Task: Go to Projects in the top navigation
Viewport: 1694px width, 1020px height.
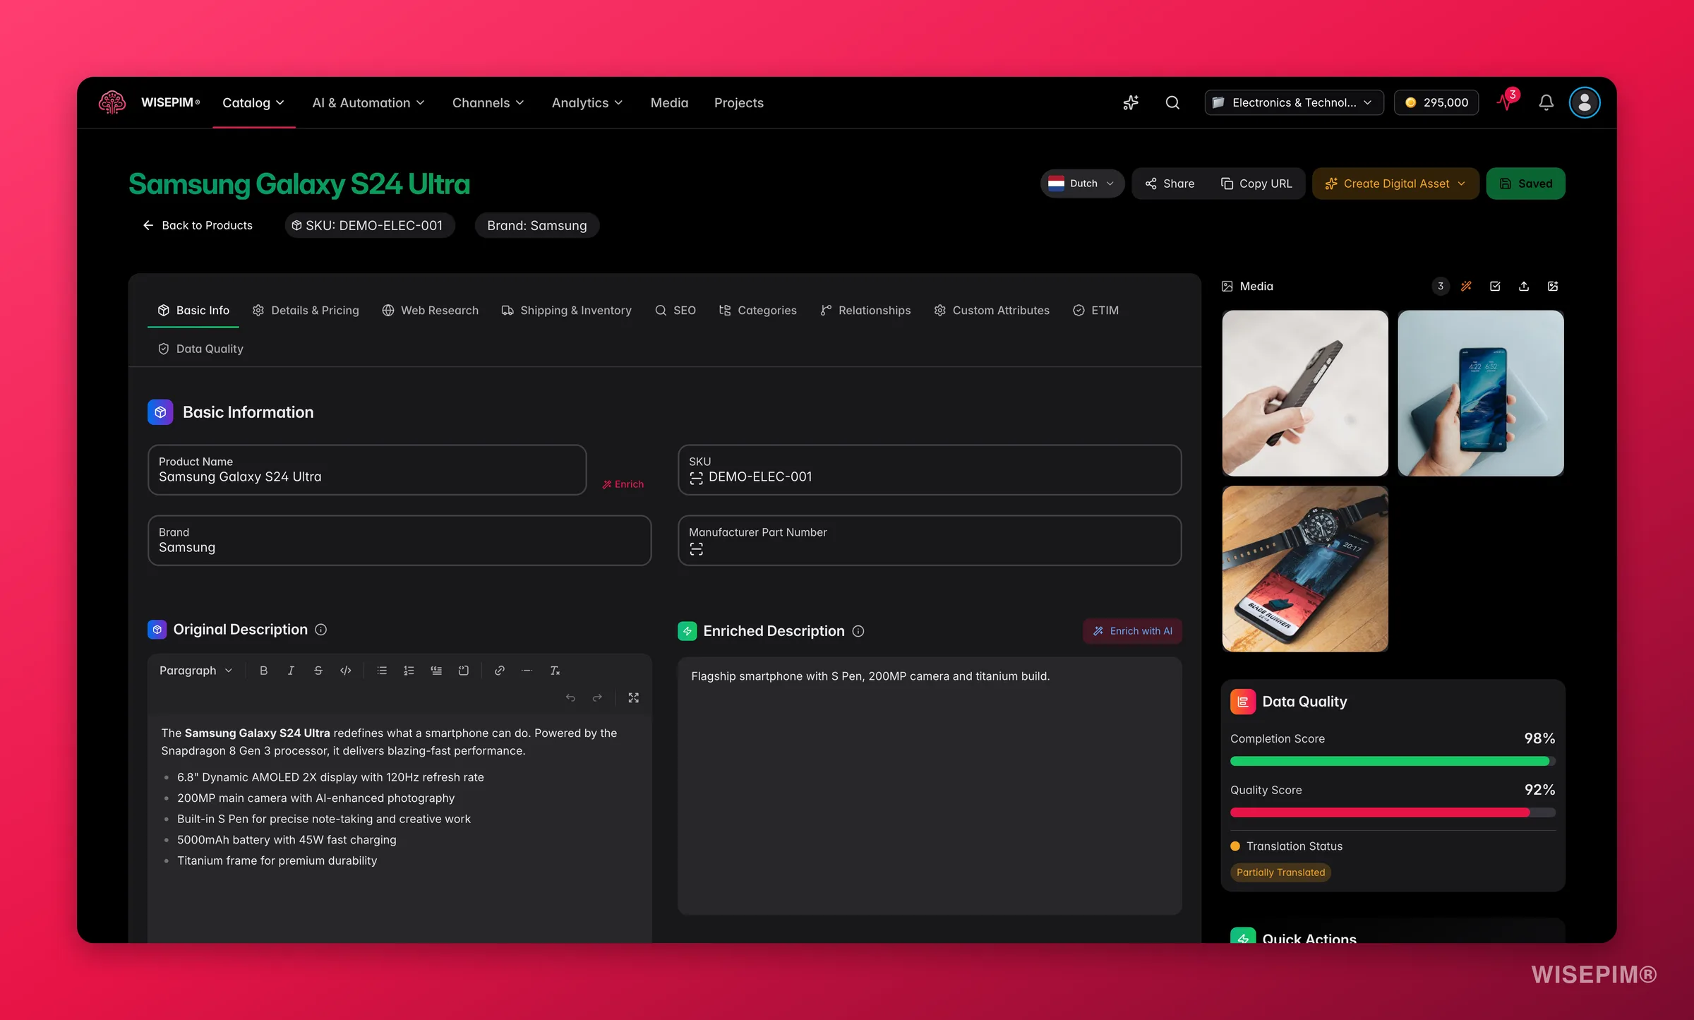Action: (739, 102)
